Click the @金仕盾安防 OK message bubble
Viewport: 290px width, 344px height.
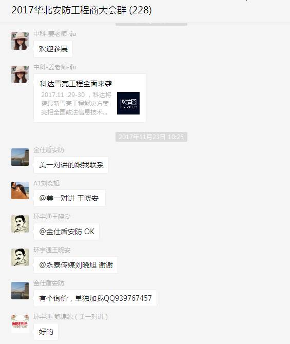(66, 232)
